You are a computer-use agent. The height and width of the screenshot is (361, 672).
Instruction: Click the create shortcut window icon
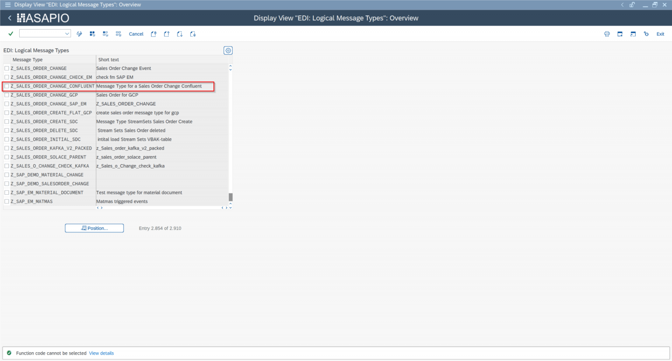633,34
